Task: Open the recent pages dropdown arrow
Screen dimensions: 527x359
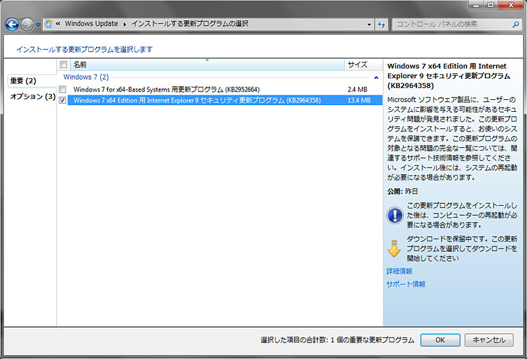Action: (x=38, y=24)
